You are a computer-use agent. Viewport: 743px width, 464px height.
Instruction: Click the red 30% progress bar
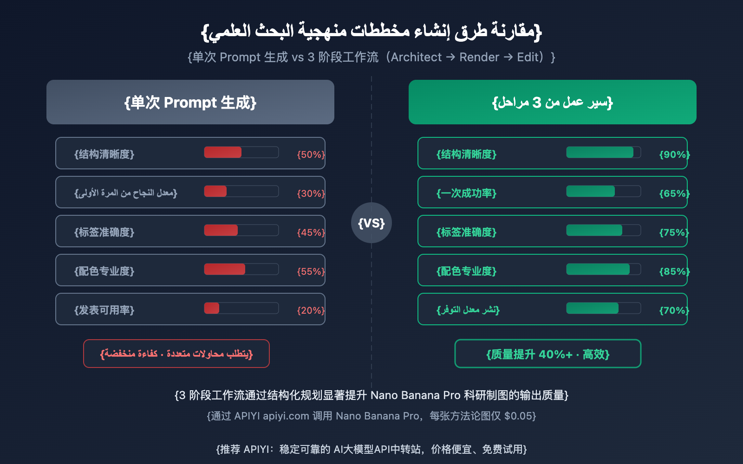pyautogui.click(x=241, y=191)
